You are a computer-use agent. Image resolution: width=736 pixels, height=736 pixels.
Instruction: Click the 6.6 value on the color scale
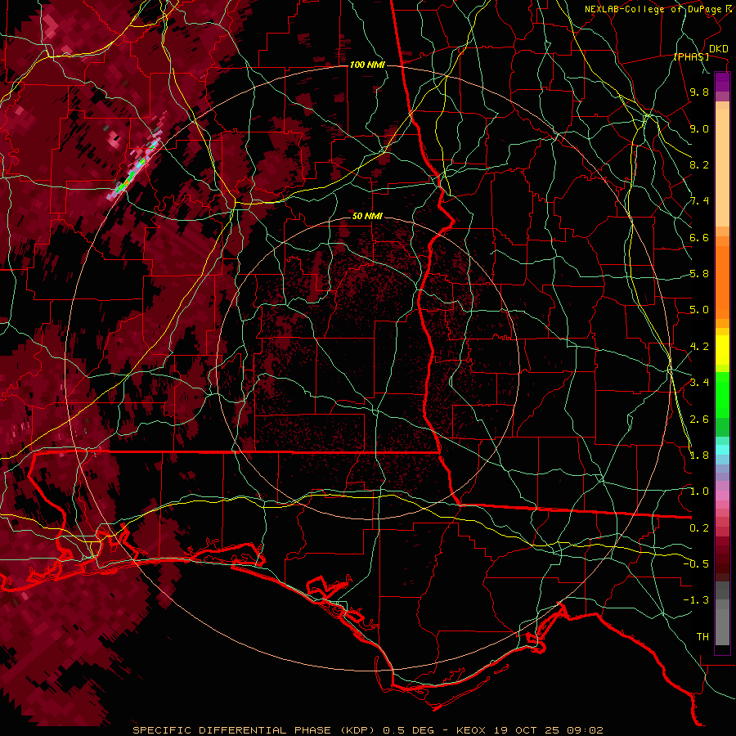click(x=699, y=237)
